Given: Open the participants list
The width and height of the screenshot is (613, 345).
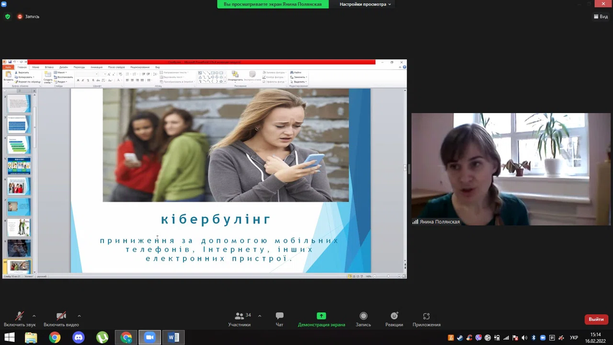Looking at the screenshot, I should [x=239, y=319].
